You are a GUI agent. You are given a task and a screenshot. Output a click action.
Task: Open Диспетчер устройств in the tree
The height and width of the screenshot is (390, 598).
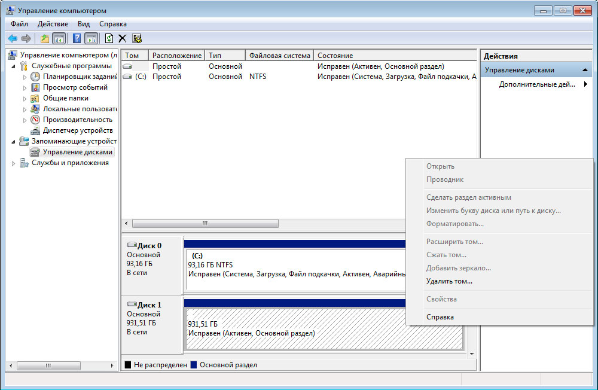click(77, 130)
